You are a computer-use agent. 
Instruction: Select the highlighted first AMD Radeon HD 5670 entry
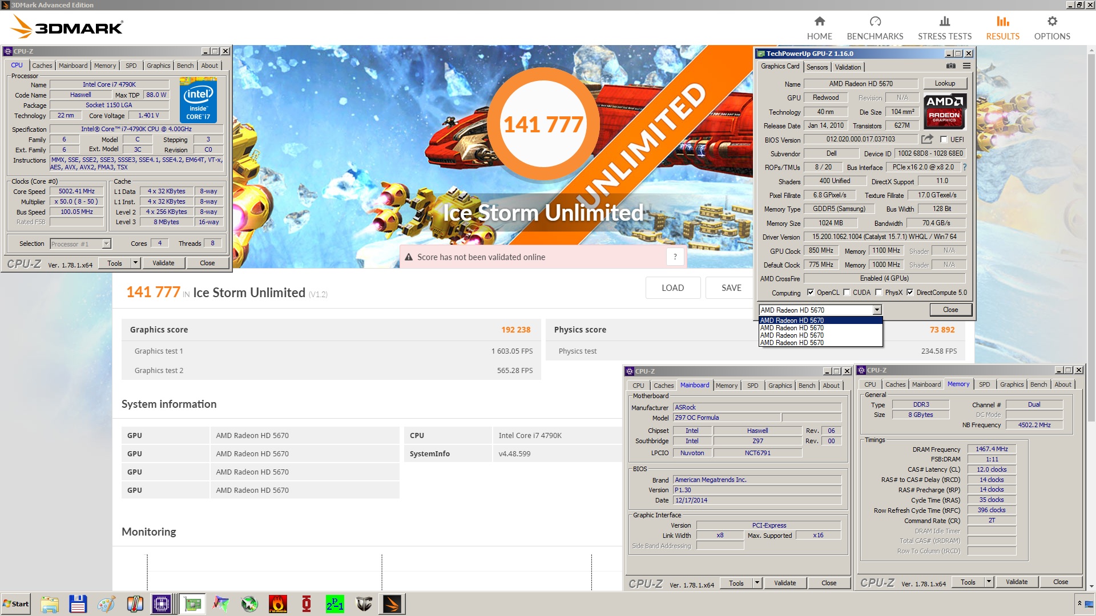click(x=820, y=321)
